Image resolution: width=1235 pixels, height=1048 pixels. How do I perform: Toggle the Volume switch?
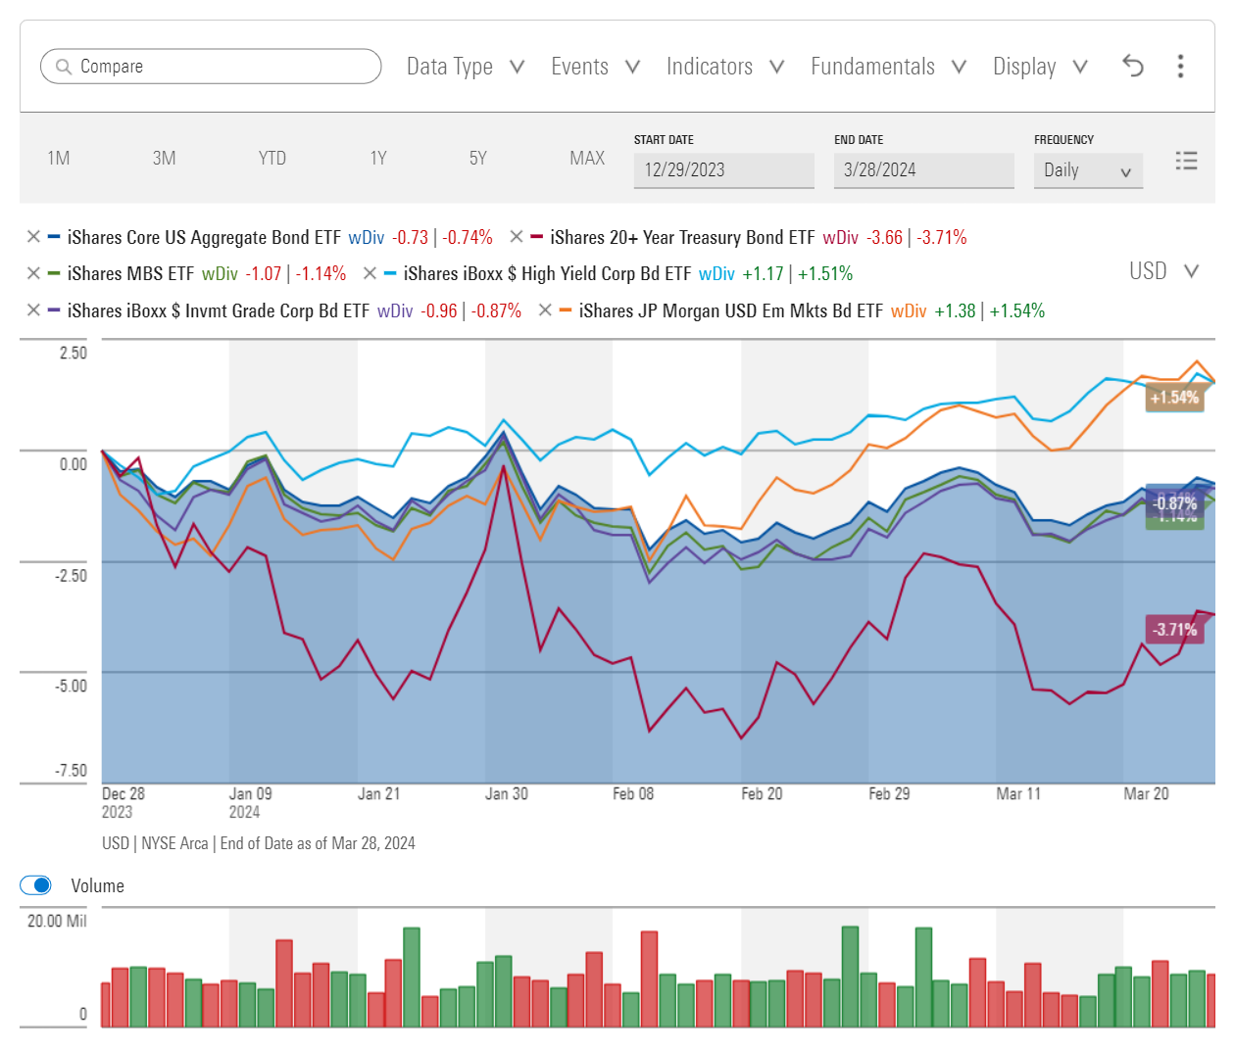[x=36, y=885]
